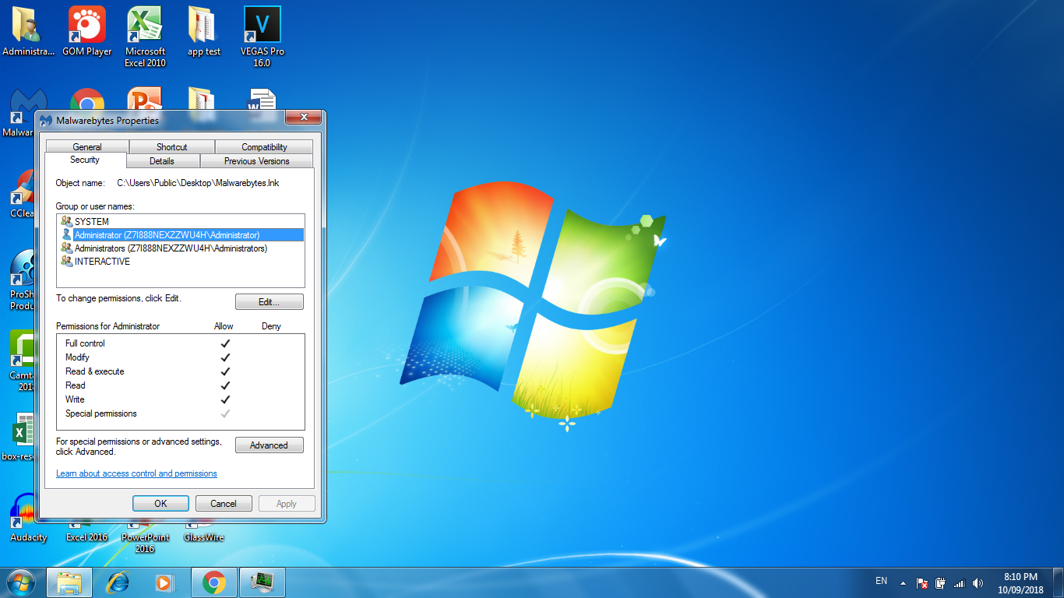Select the PowerPoint 2016 desktop icon
Image resolution: width=1064 pixels, height=598 pixels.
(x=145, y=537)
